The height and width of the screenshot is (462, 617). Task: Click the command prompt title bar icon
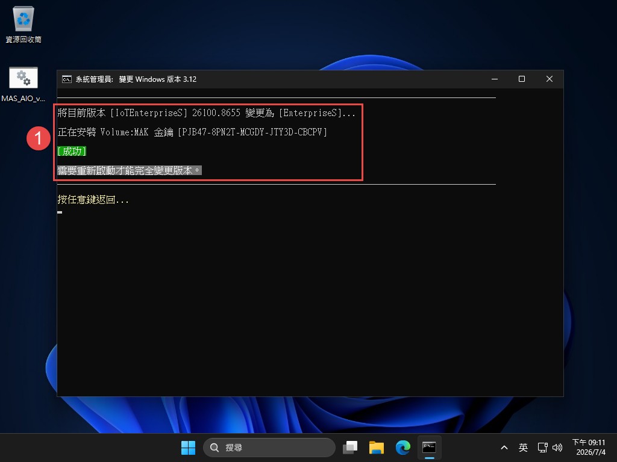pyautogui.click(x=66, y=79)
